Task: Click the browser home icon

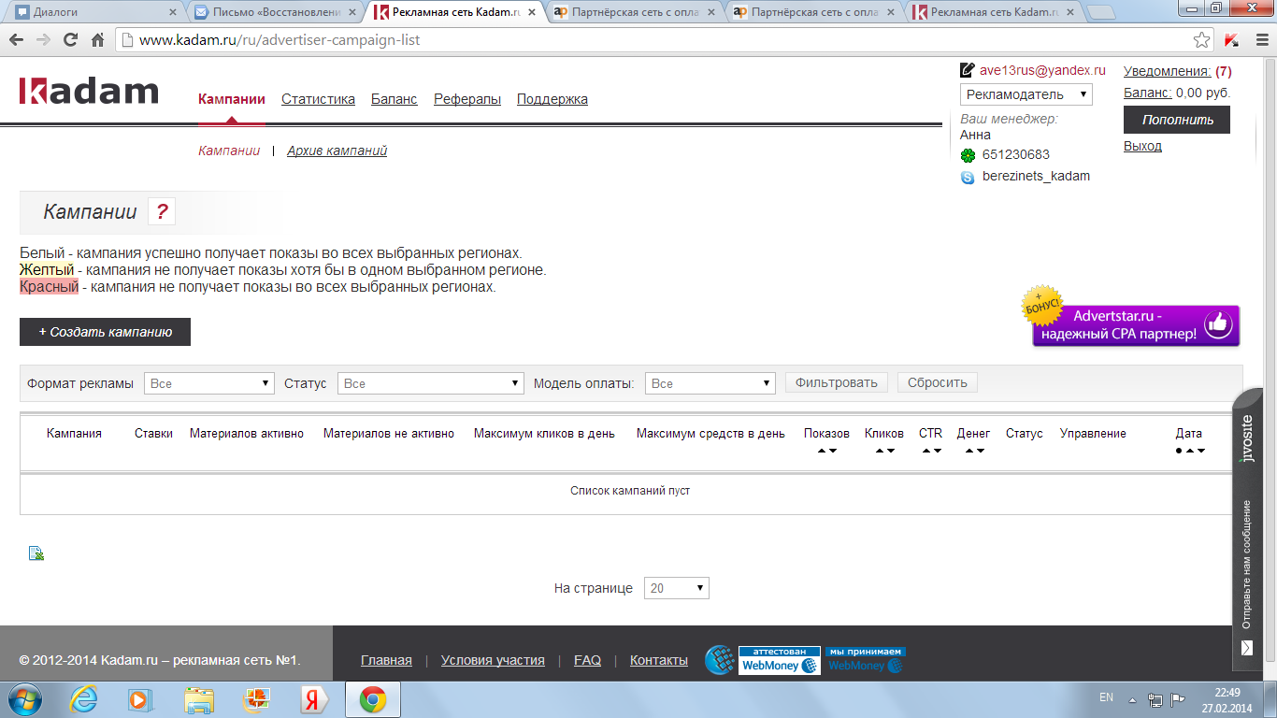Action: pos(97,40)
